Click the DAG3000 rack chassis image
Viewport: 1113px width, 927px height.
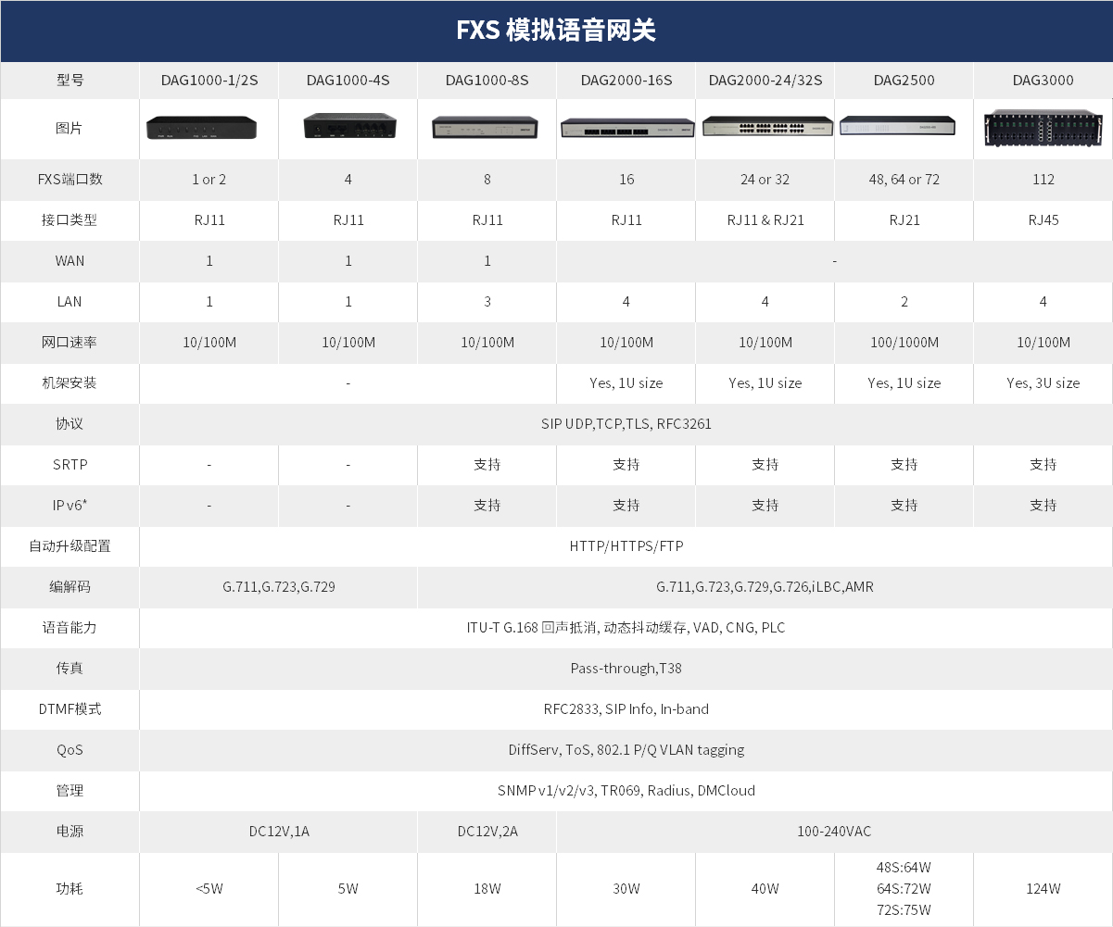click(x=1043, y=128)
